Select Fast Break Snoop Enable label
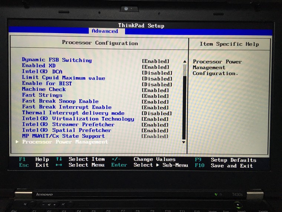Screen dimensions: 282x212 click(x=60, y=101)
